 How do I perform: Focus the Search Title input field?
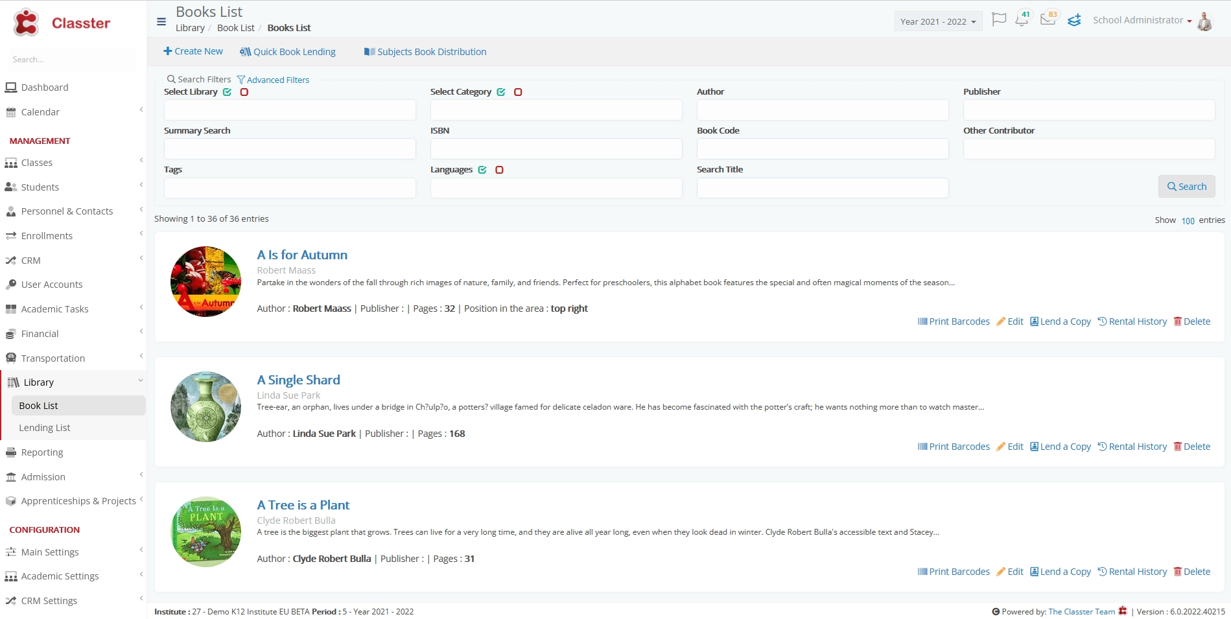point(823,188)
